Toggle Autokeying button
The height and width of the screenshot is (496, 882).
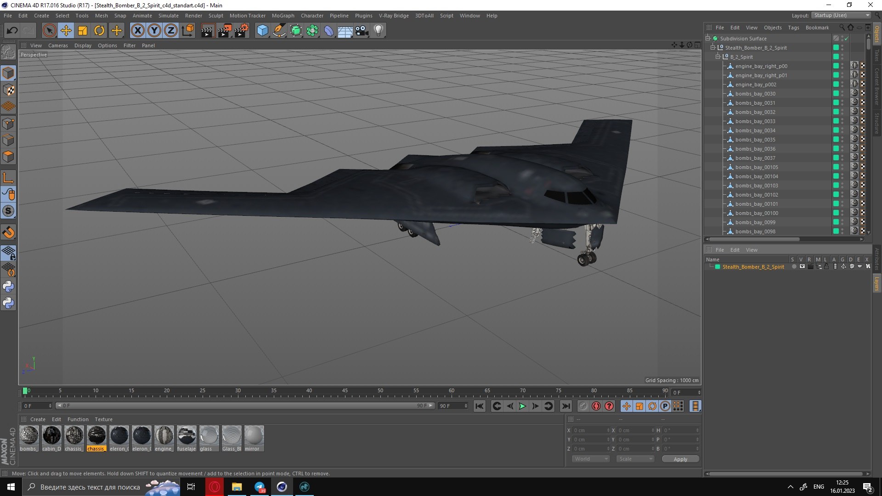[596, 406]
